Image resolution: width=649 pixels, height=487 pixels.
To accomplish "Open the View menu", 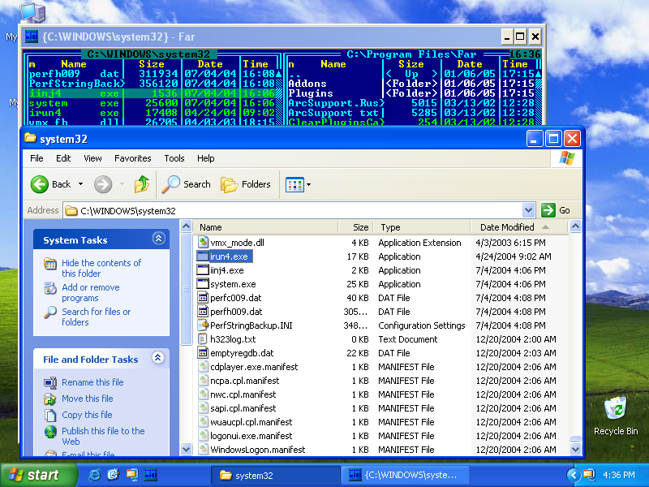I will point(92,158).
